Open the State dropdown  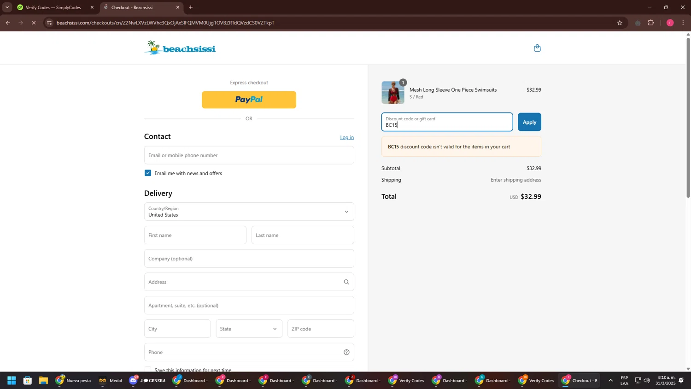tap(249, 329)
